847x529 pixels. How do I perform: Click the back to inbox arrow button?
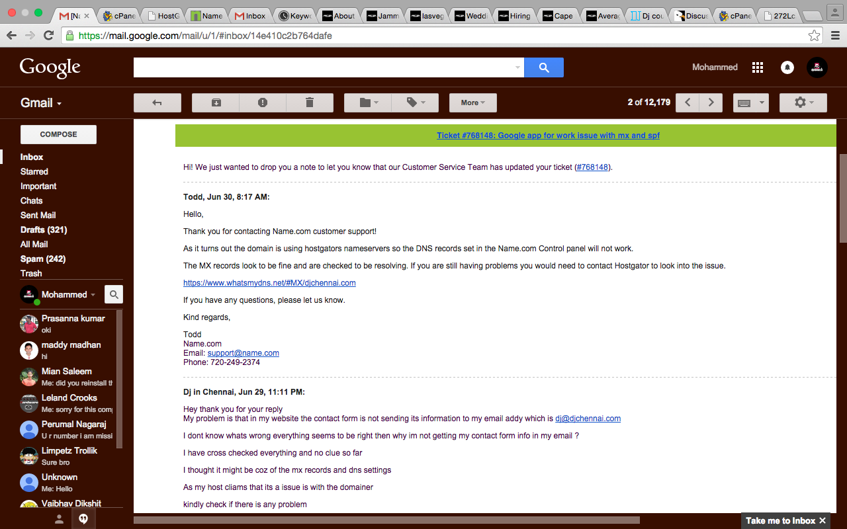tap(157, 102)
